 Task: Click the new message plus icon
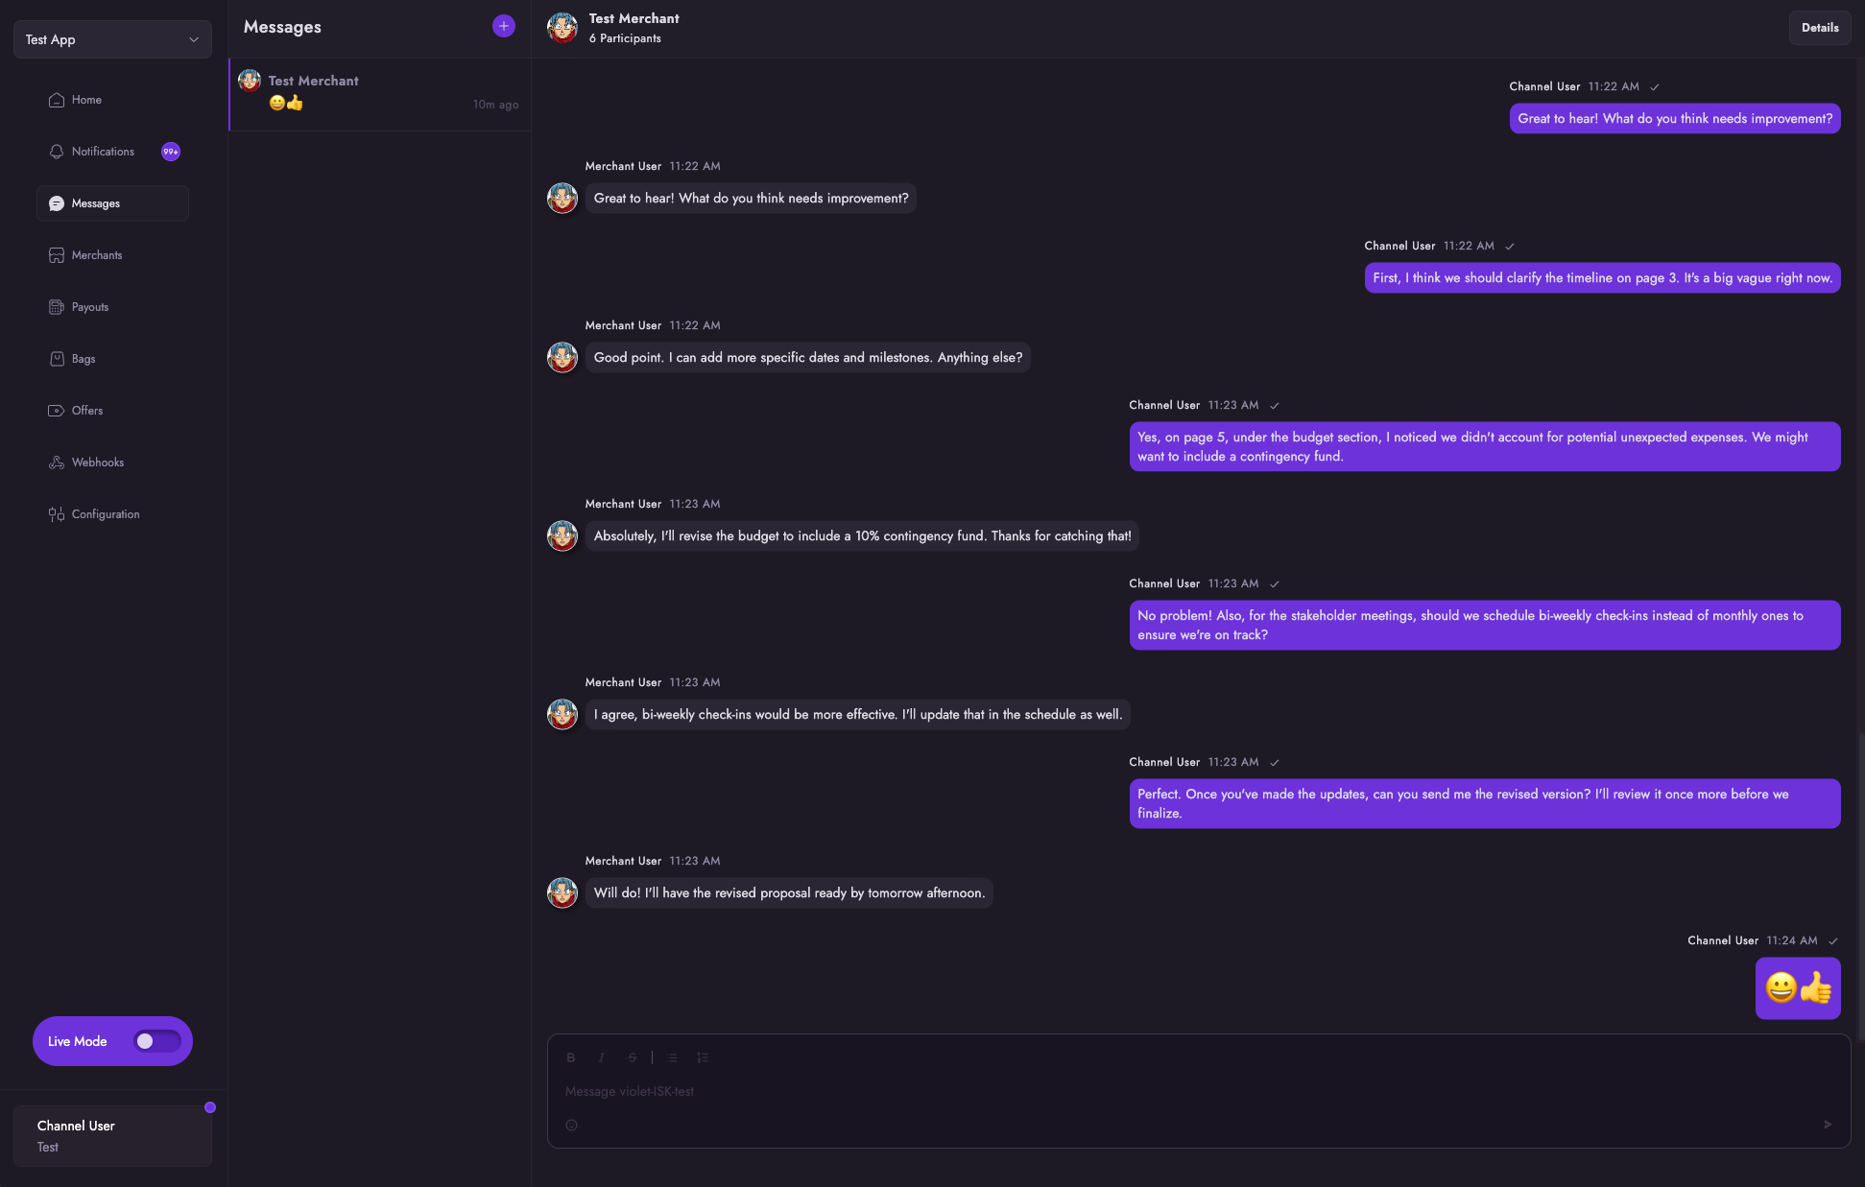[503, 27]
